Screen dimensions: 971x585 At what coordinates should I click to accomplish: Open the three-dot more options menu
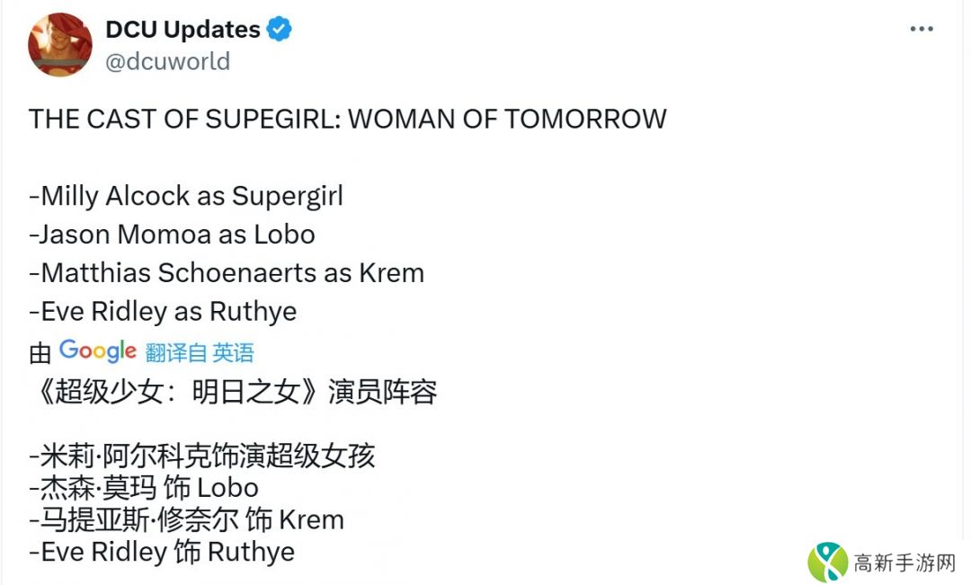tap(922, 29)
